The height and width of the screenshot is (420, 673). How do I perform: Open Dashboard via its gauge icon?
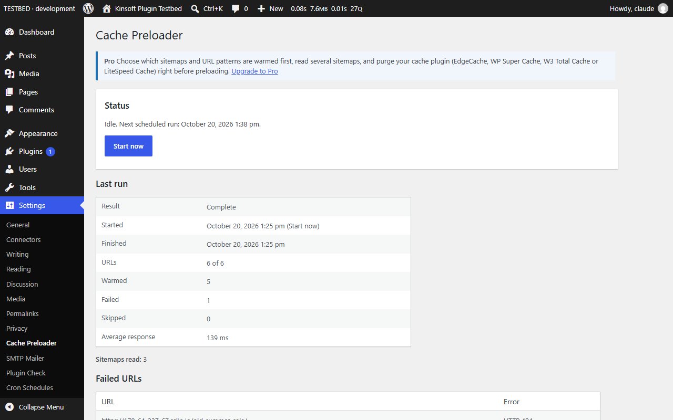9,32
